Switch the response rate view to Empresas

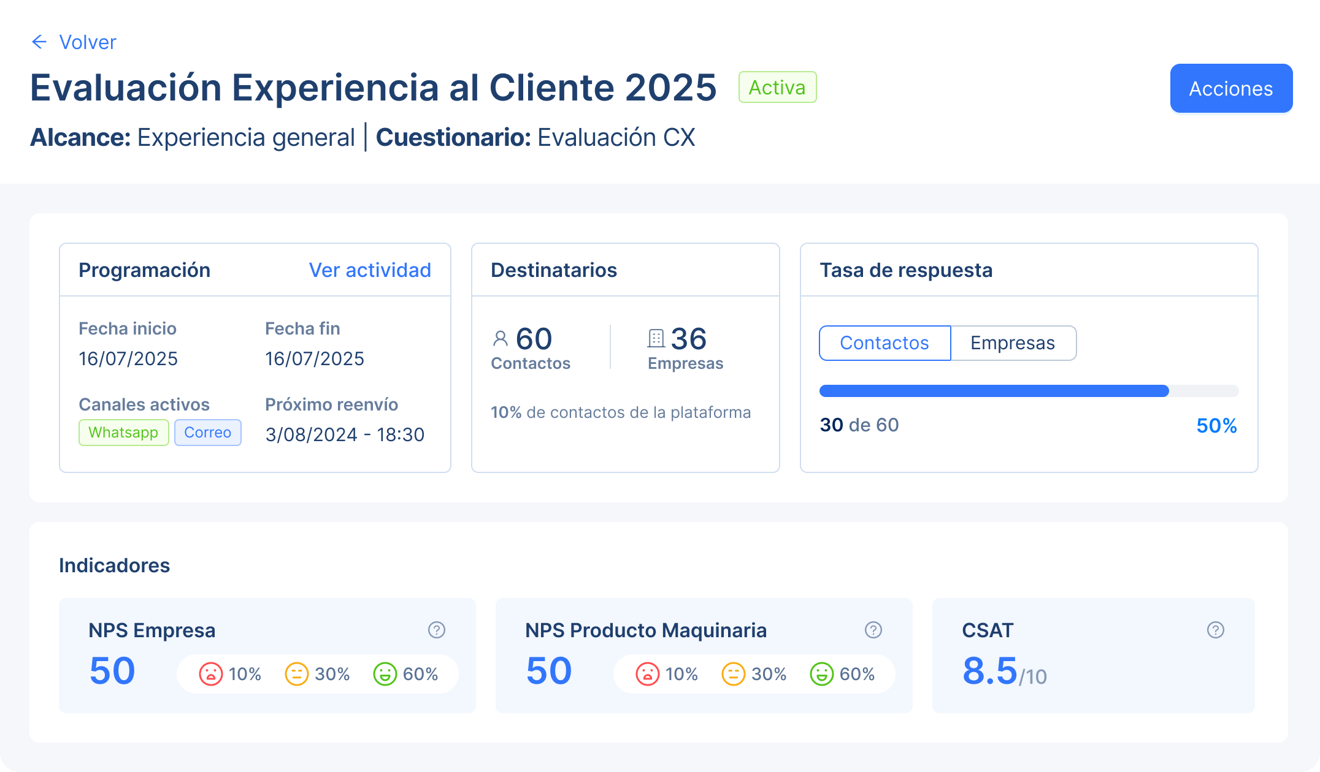(x=1013, y=343)
